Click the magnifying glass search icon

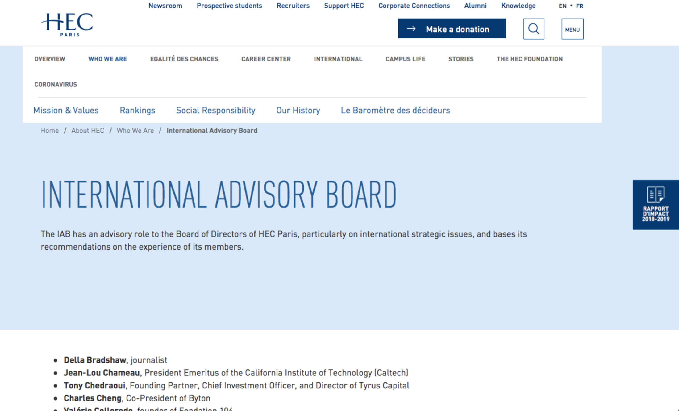(534, 29)
